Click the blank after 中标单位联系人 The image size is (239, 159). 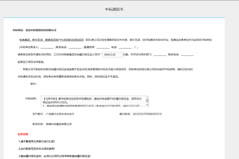pyautogui.click(x=47, y=47)
